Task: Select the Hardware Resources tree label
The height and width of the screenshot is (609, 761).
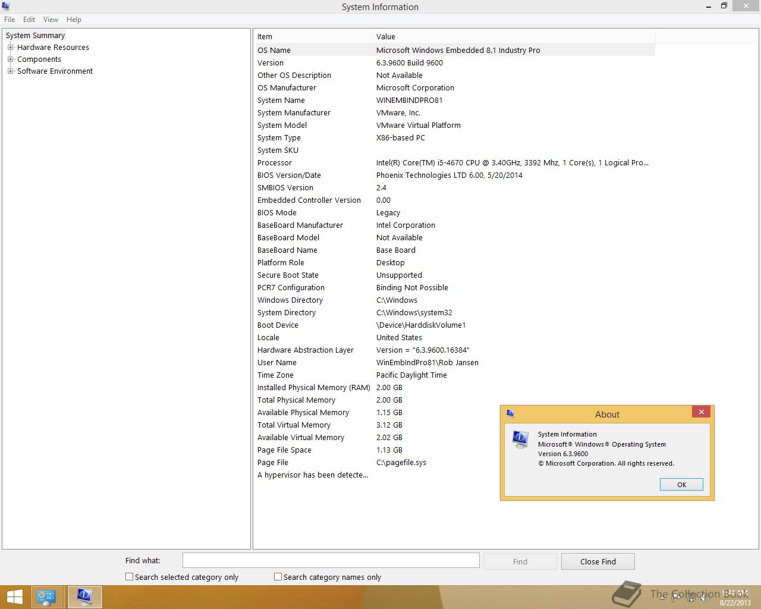Action: coord(53,48)
